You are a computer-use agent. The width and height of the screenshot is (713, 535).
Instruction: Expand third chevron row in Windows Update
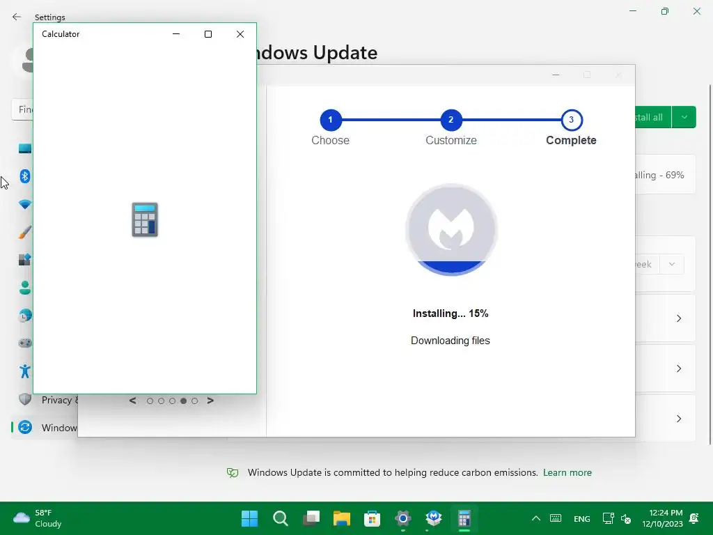point(678,419)
